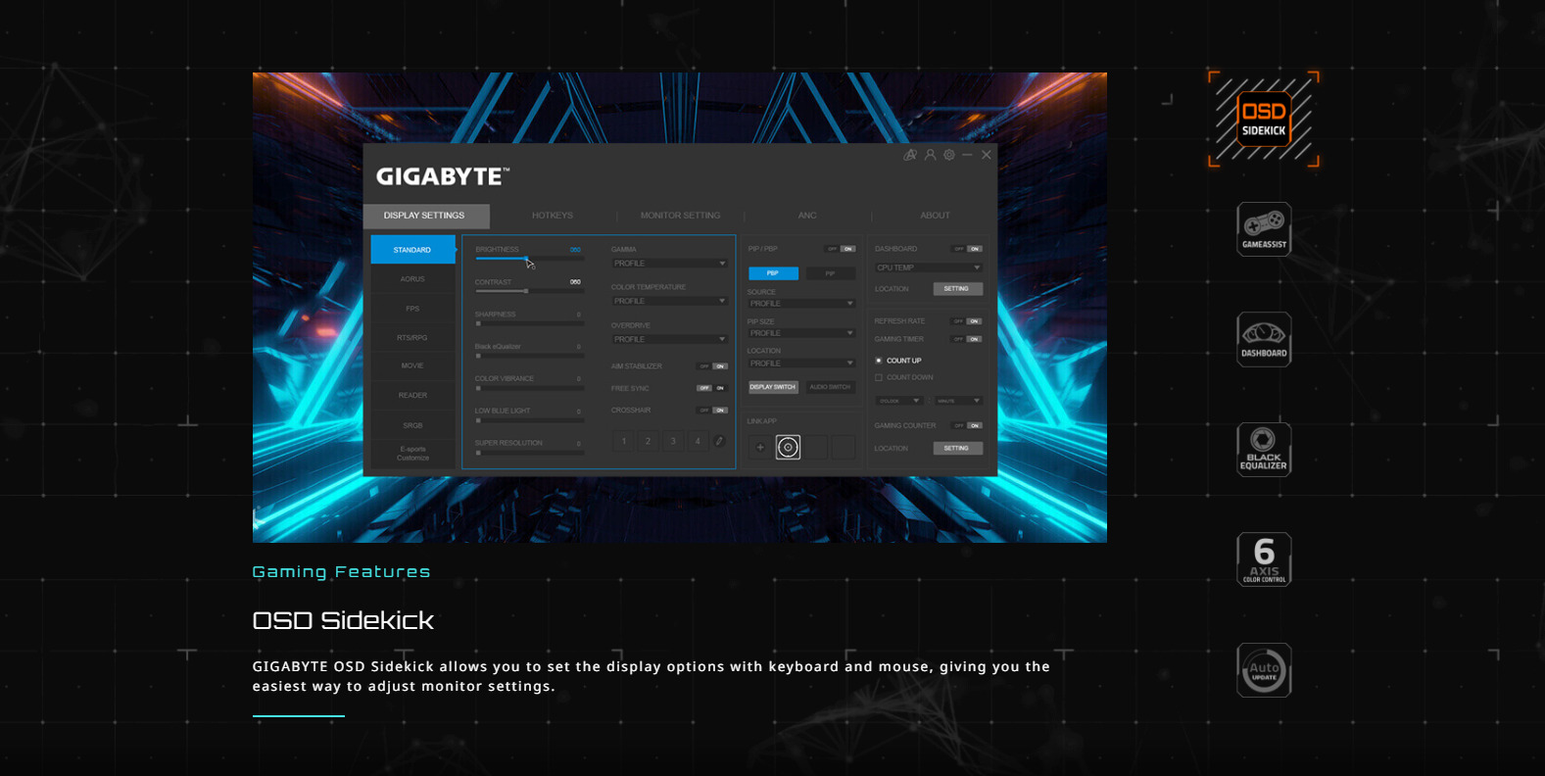
Task: Select the Auto Update feature icon
Action: pos(1264,670)
